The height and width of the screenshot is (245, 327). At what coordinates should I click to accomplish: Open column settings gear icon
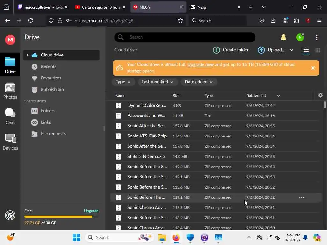pos(320,95)
